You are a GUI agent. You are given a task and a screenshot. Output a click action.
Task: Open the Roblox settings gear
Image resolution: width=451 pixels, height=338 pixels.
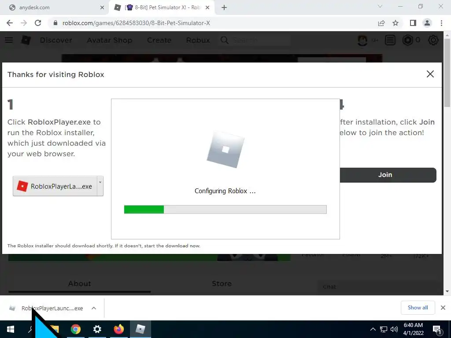click(x=433, y=40)
